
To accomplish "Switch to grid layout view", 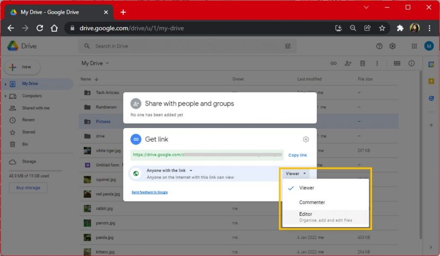I will (x=397, y=63).
